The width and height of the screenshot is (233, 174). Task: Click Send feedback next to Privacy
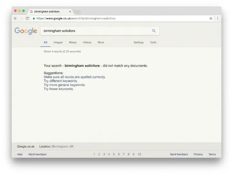[x=179, y=154]
